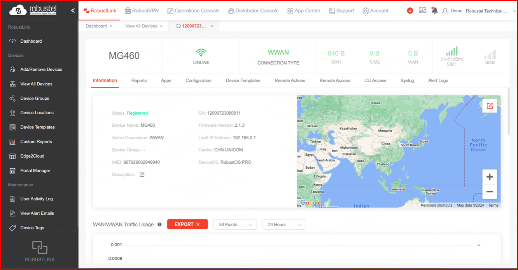Open the notifications bell icon

434,11
